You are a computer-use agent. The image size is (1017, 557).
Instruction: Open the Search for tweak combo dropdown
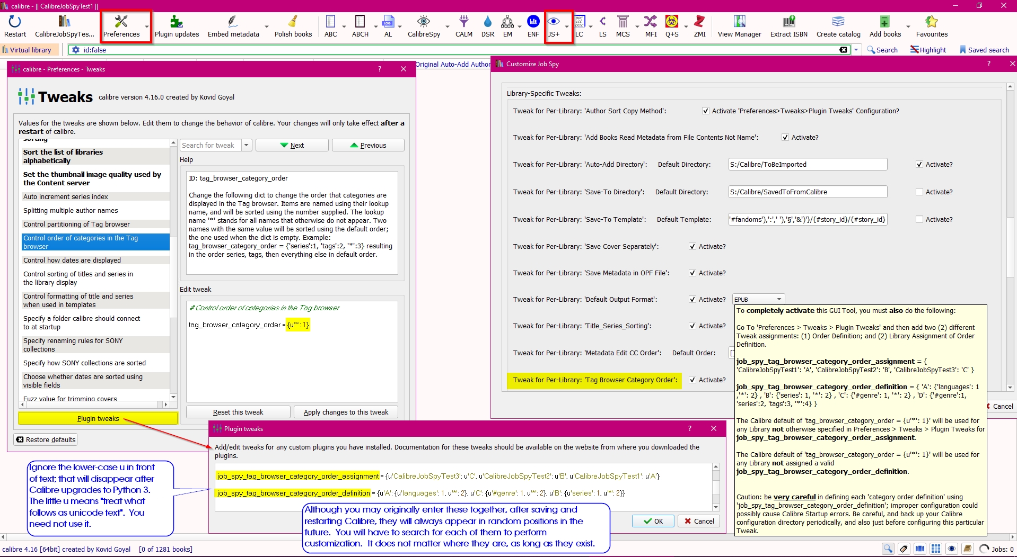[247, 146]
